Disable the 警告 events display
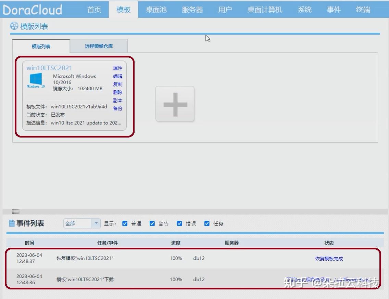This screenshot has height=299, width=389. click(152, 223)
